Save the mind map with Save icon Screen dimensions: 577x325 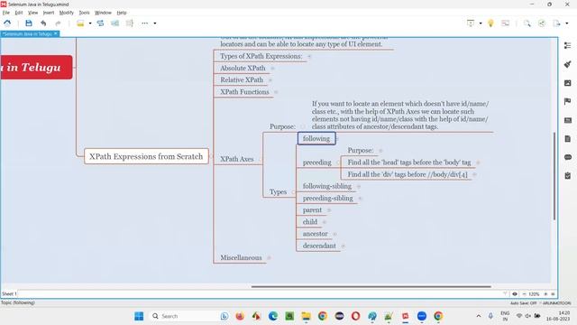tap(29, 23)
